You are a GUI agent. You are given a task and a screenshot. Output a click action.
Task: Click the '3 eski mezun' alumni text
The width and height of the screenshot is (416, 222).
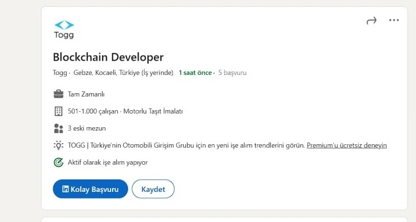click(87, 128)
